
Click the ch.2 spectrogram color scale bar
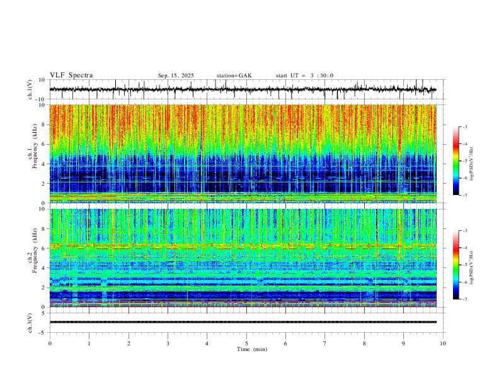(x=456, y=265)
